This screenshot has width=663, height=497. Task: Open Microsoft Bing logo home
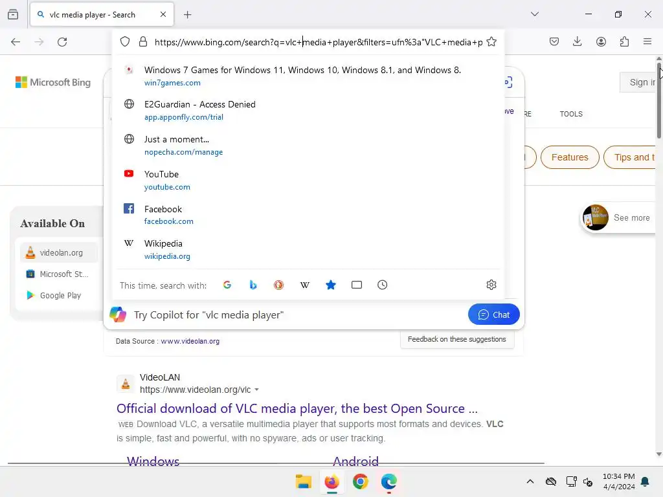(53, 82)
